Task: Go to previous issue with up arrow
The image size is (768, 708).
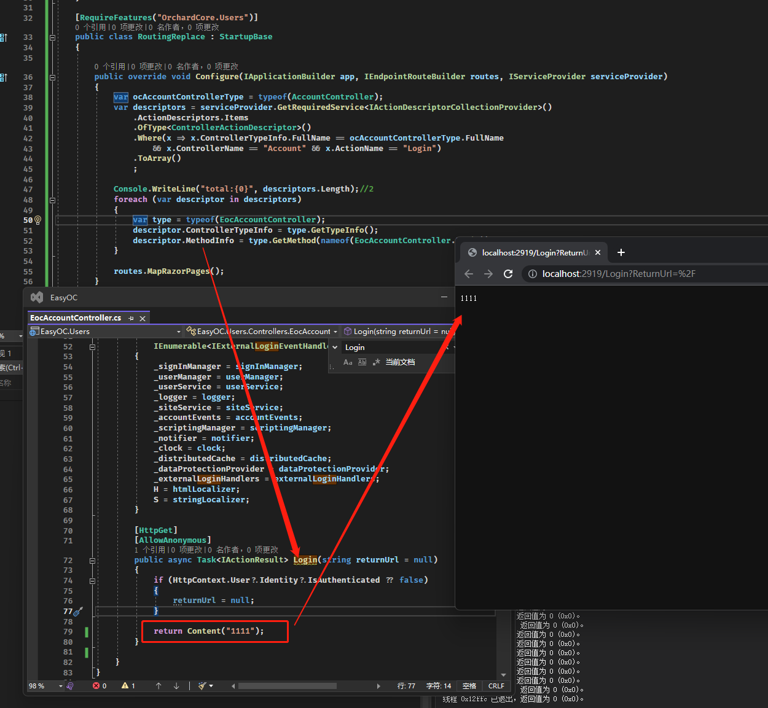Action: pyautogui.click(x=159, y=686)
